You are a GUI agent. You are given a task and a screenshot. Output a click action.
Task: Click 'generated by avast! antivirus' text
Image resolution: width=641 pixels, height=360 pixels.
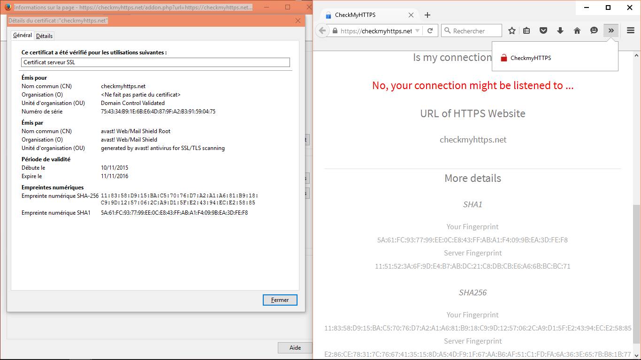click(x=163, y=148)
